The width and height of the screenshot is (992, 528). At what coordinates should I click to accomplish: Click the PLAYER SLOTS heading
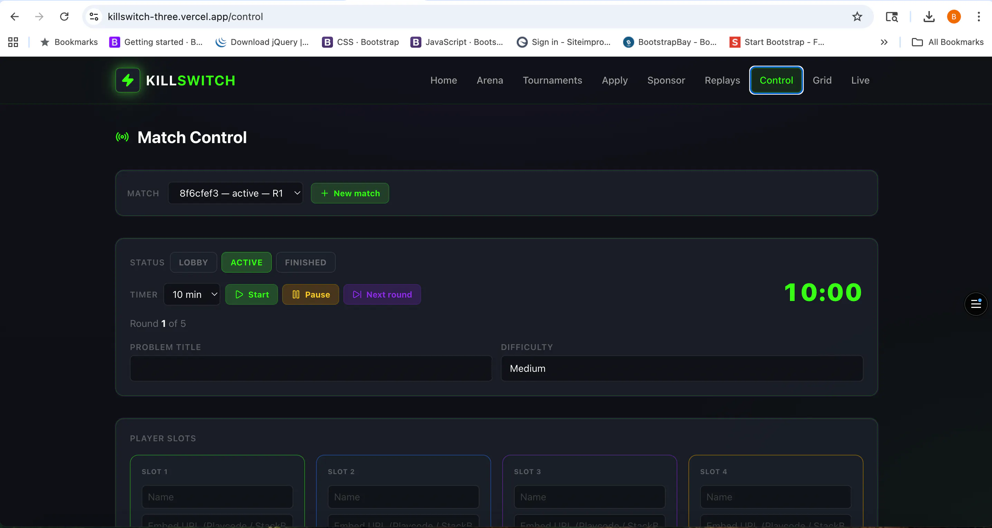pyautogui.click(x=163, y=438)
